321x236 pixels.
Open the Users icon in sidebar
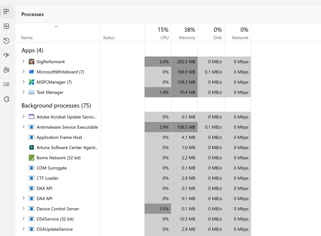click(x=6, y=70)
